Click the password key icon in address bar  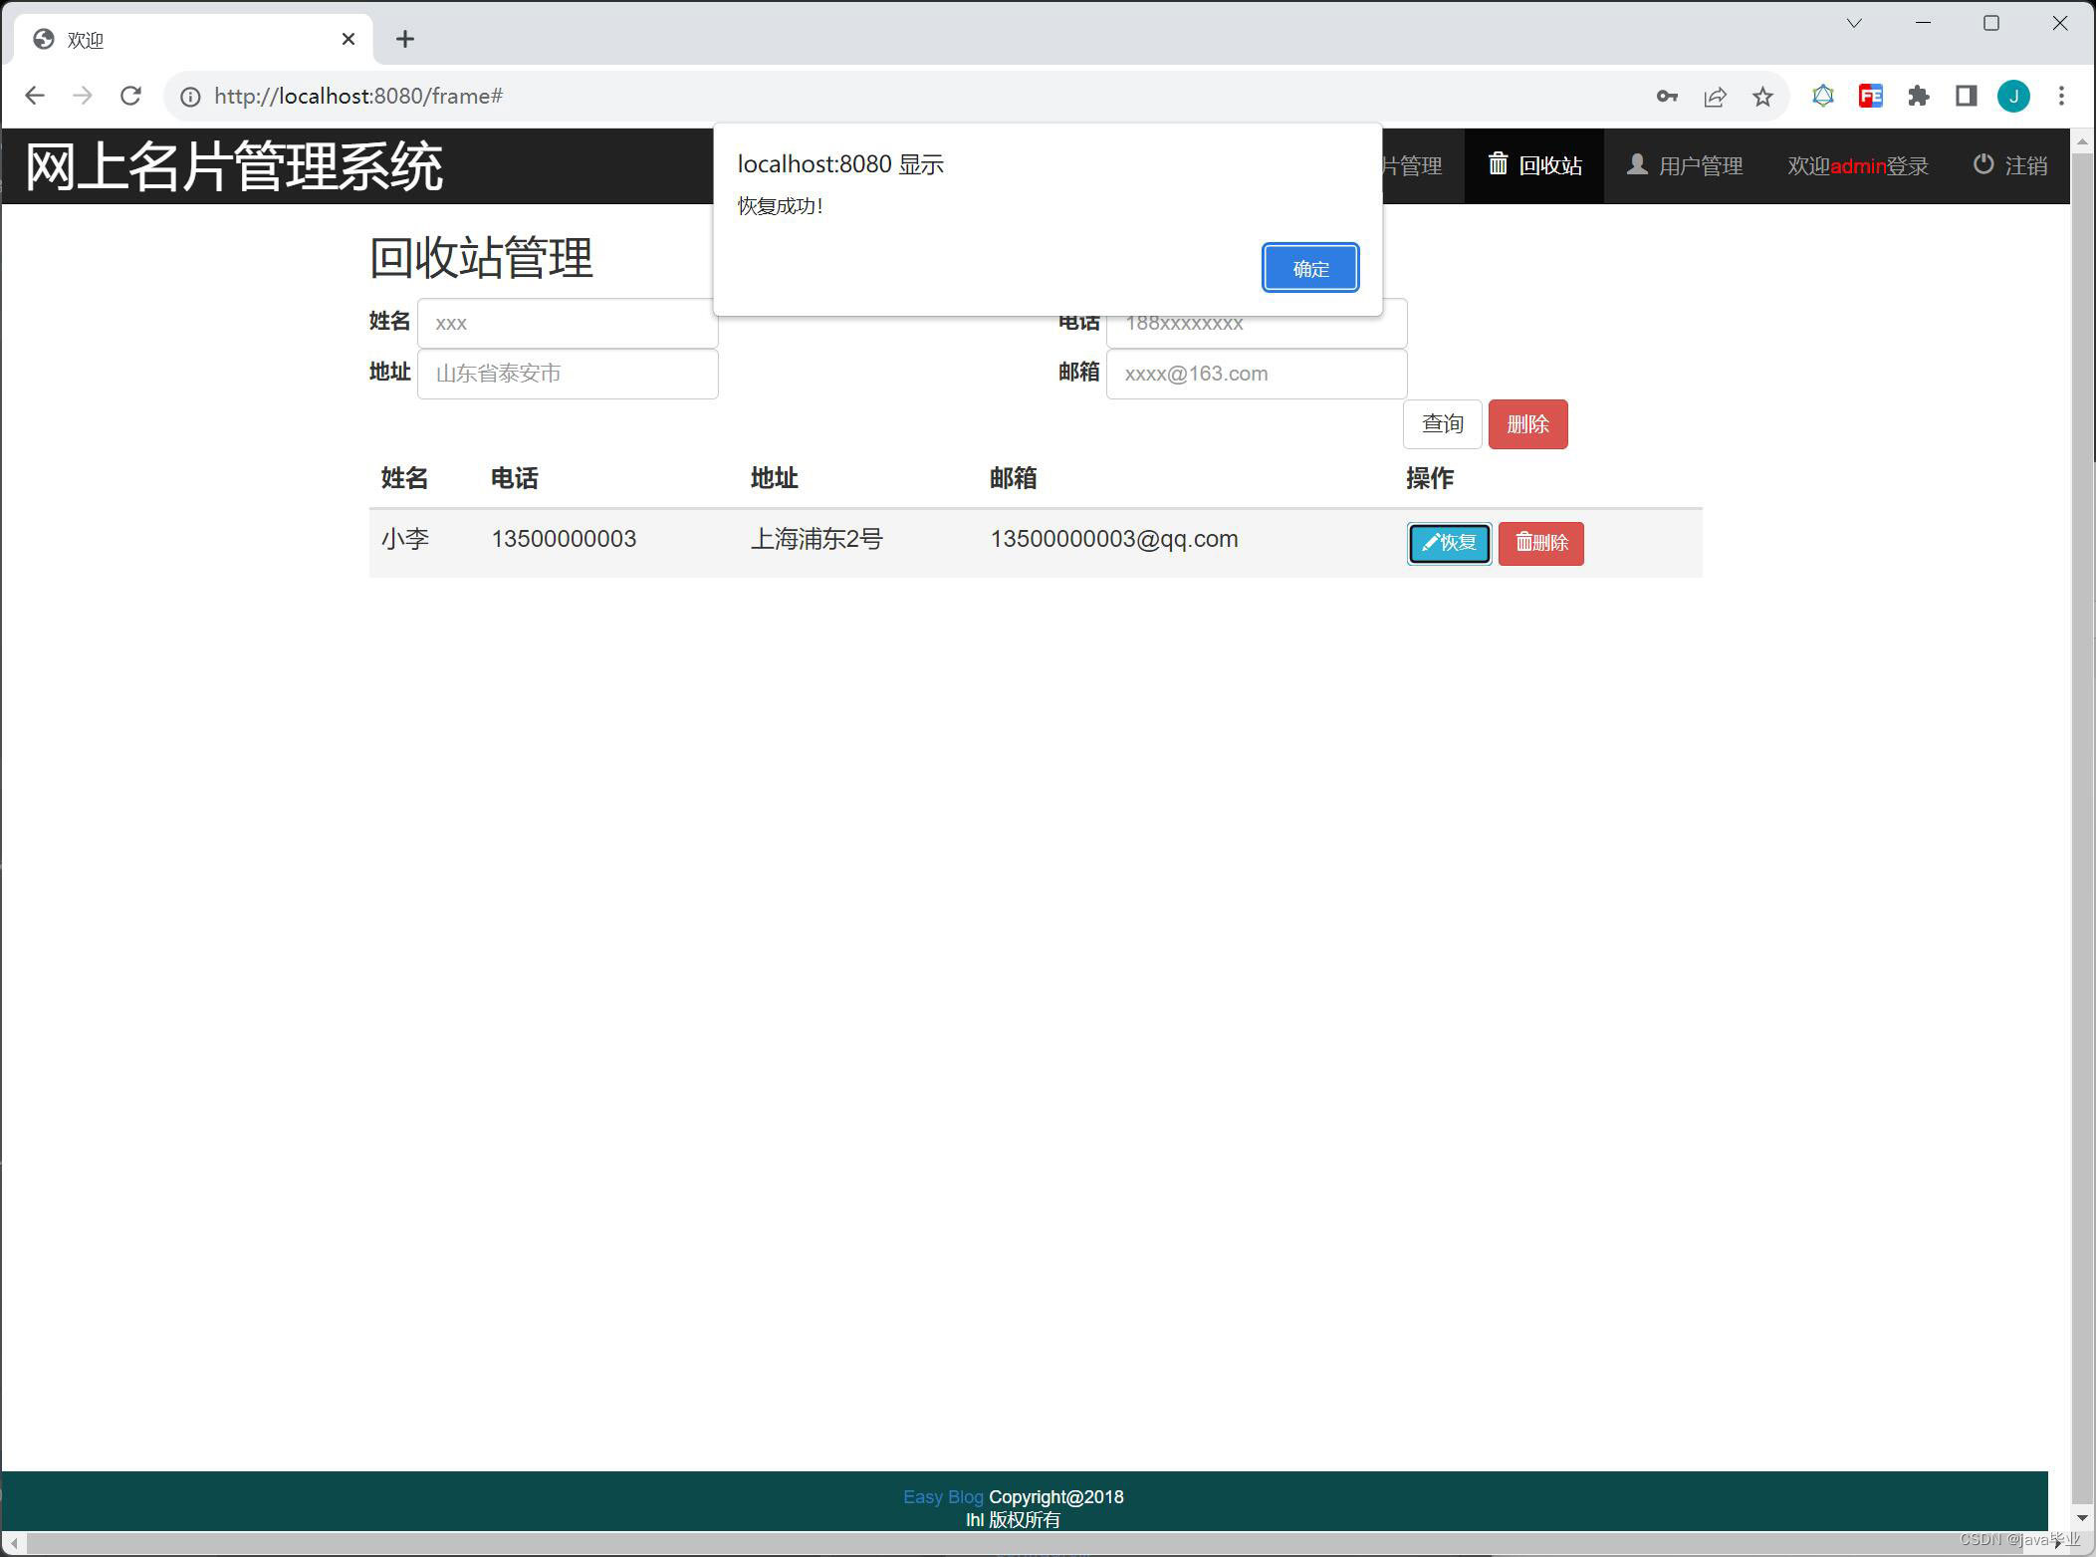[x=1667, y=96]
